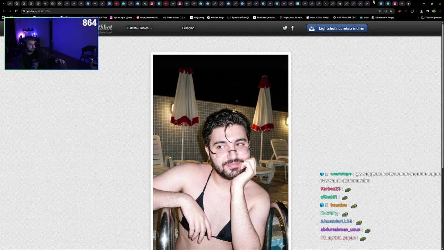The image size is (444, 250).
Task: Open the zoom magnifier in address bar
Action: [x=379, y=11]
